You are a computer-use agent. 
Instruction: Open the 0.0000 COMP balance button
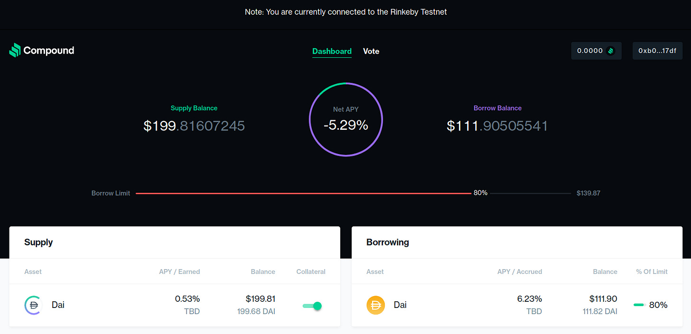coord(596,51)
